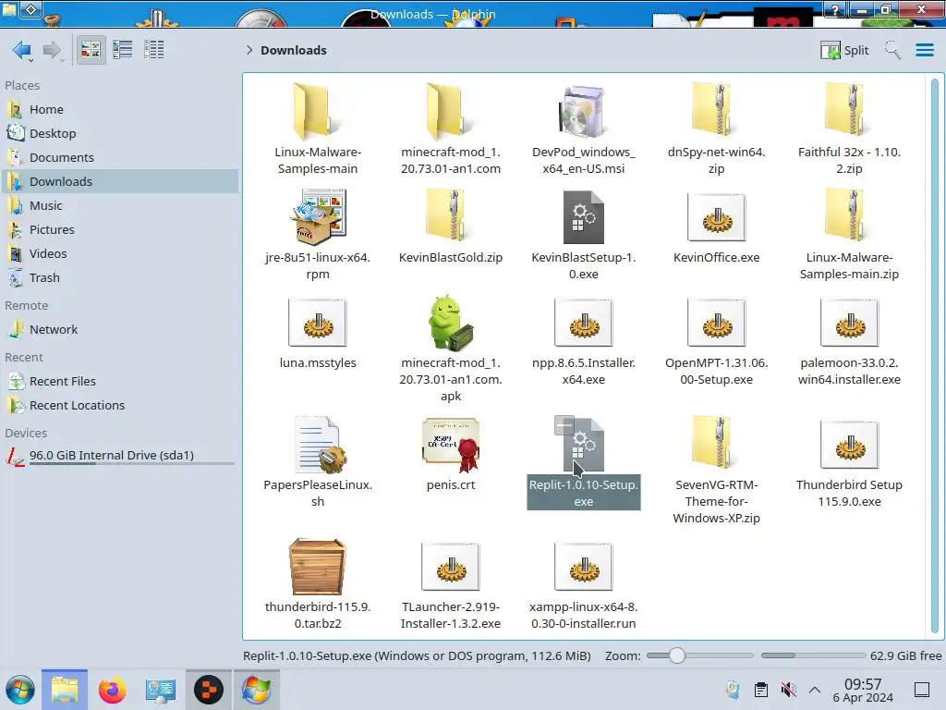Launch Firefox from taskbar
Image resolution: width=946 pixels, height=710 pixels.
coord(112,690)
